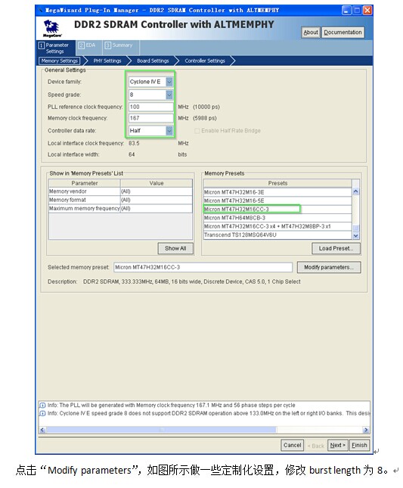The image size is (403, 488).
Task: Click the second info message icon
Action: [42, 413]
